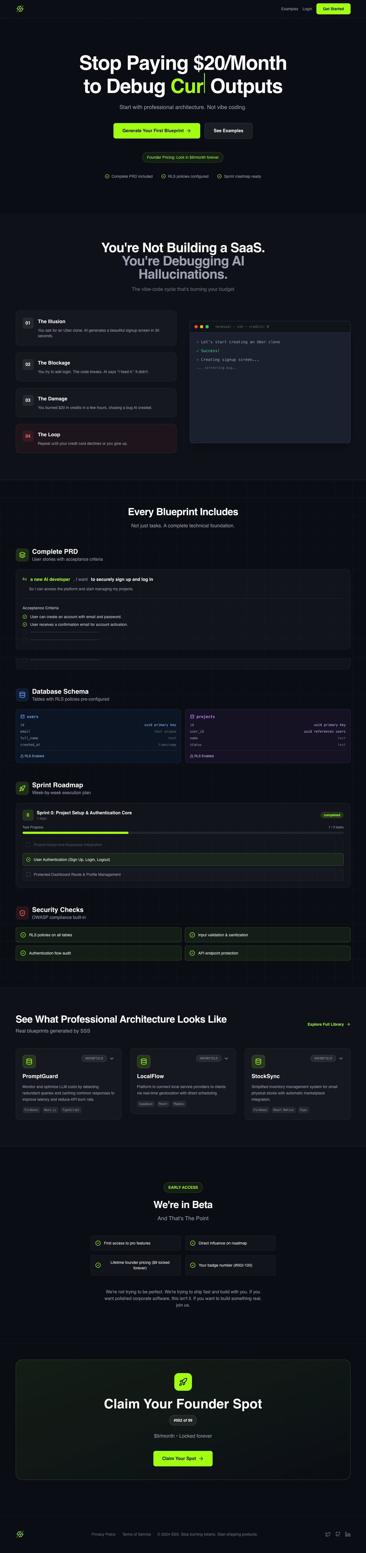
Task: Select The Blockage step card
Action: coord(96,366)
